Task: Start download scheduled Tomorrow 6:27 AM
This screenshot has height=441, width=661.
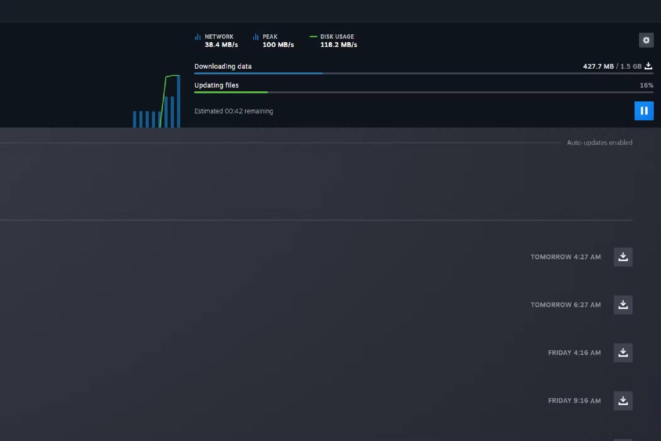Action: [x=623, y=305]
